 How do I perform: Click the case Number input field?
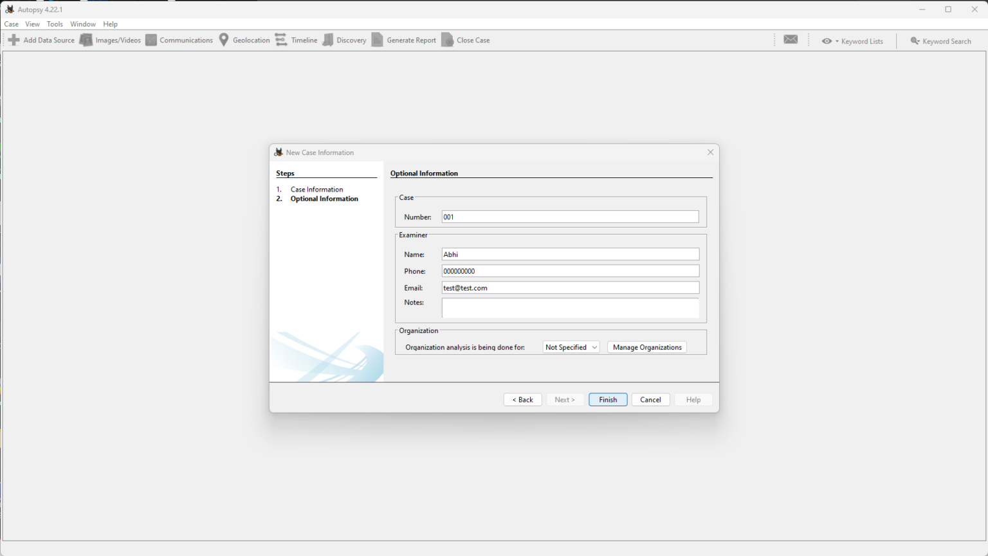(x=570, y=217)
